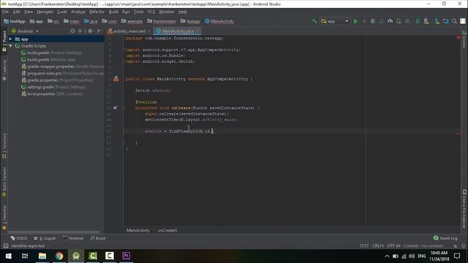This screenshot has width=468, height=263.
Task: Open the app run configuration dropdown
Action: click(335, 21)
